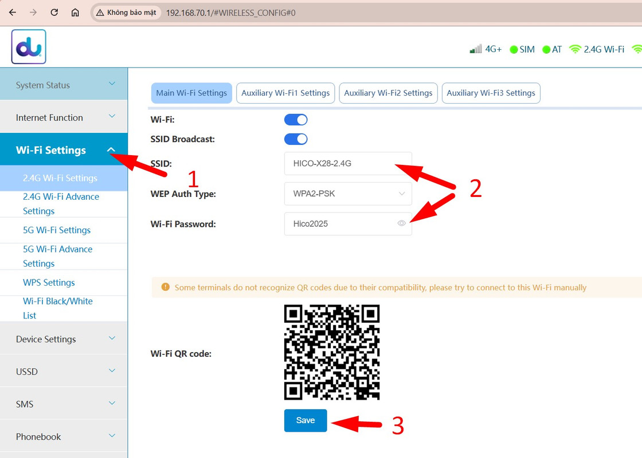Screen dimensions: 642x458
Task: Click the 'Wi-Fi QR code:' label
Action: (181, 354)
